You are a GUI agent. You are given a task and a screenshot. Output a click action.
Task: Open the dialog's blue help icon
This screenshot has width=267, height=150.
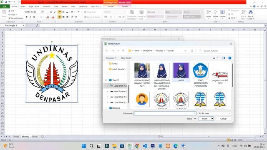(230, 58)
